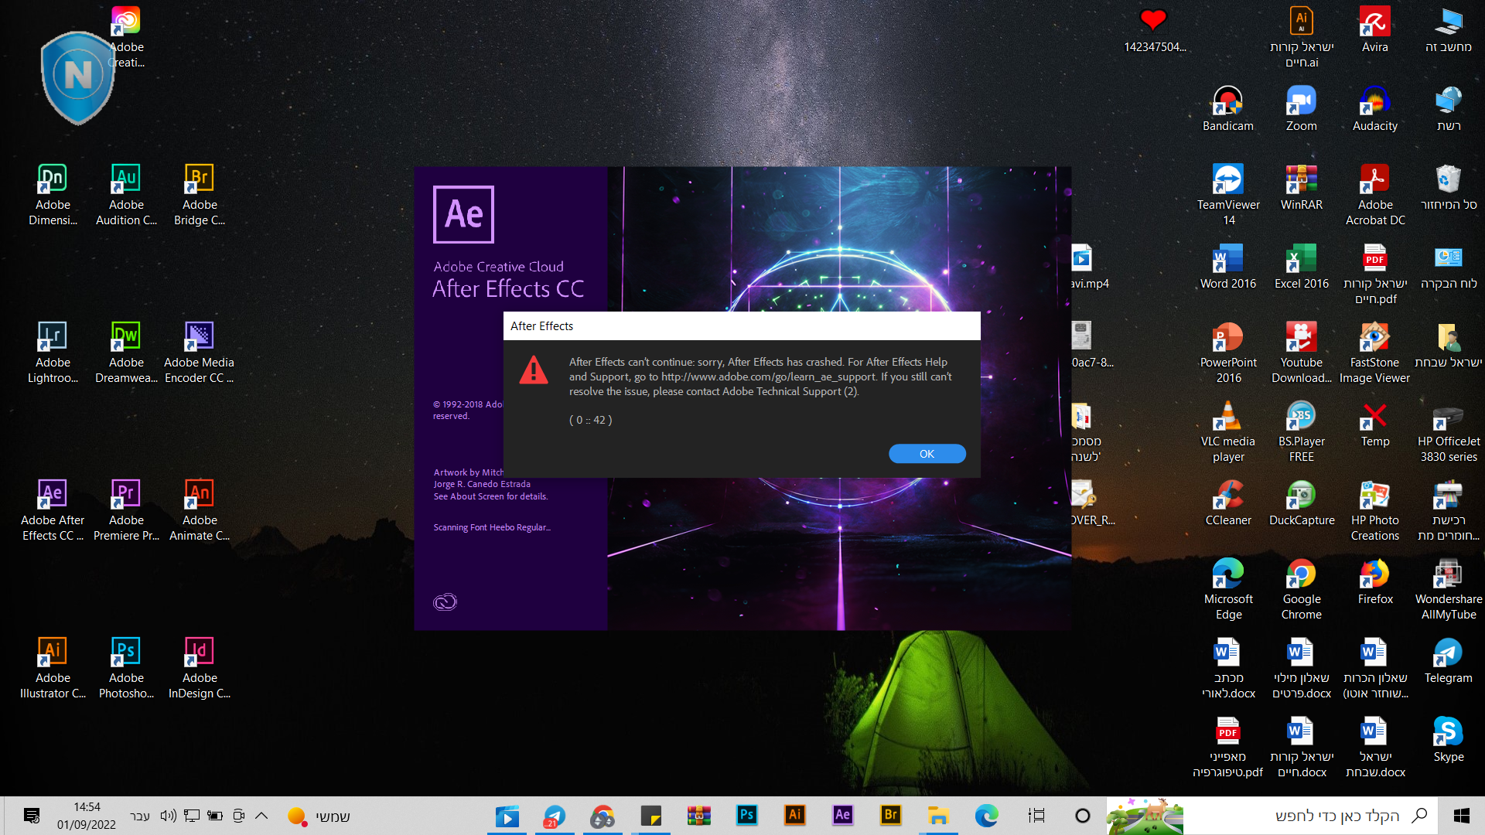Click the Photoshop icon on the taskbar

pyautogui.click(x=746, y=815)
